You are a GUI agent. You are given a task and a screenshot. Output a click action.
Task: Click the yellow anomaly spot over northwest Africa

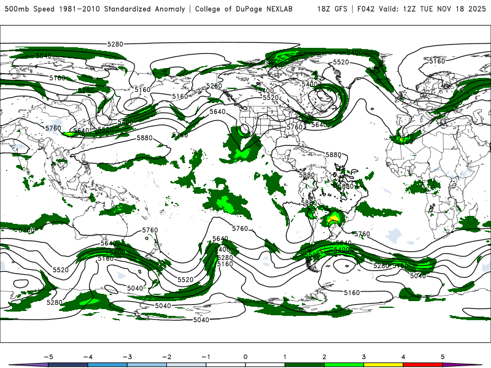pos(401,139)
